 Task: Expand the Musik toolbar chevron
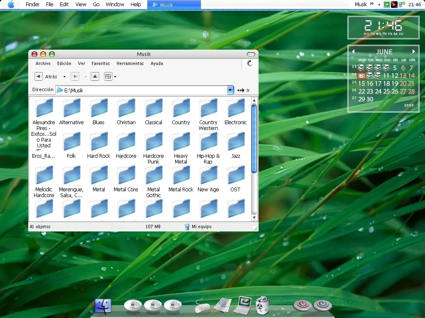[372, 4]
